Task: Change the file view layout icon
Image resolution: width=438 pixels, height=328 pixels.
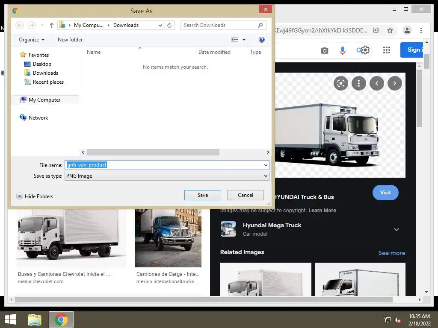Action: 235,40
